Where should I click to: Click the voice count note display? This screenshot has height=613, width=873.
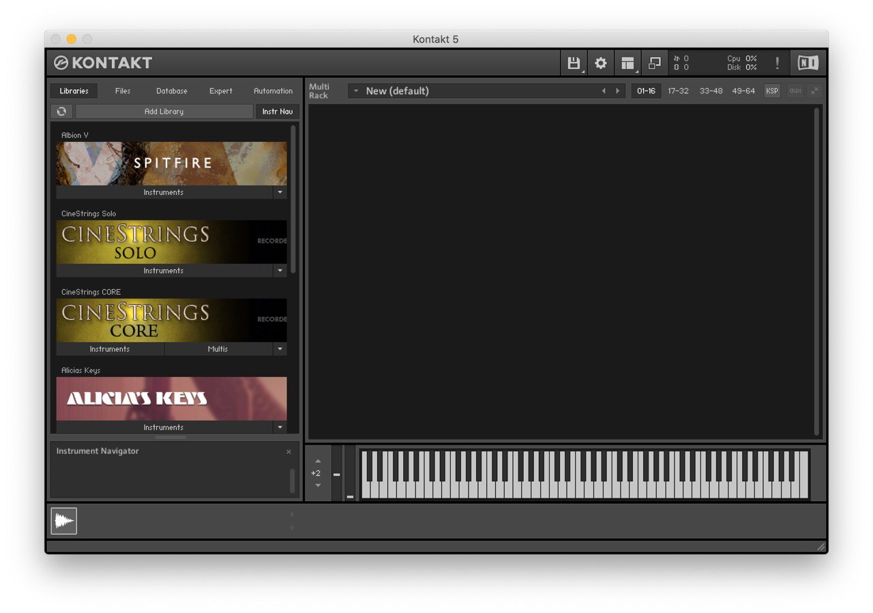(681, 59)
